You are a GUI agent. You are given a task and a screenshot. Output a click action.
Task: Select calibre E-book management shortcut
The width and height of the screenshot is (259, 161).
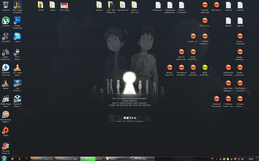(x=6, y=54)
